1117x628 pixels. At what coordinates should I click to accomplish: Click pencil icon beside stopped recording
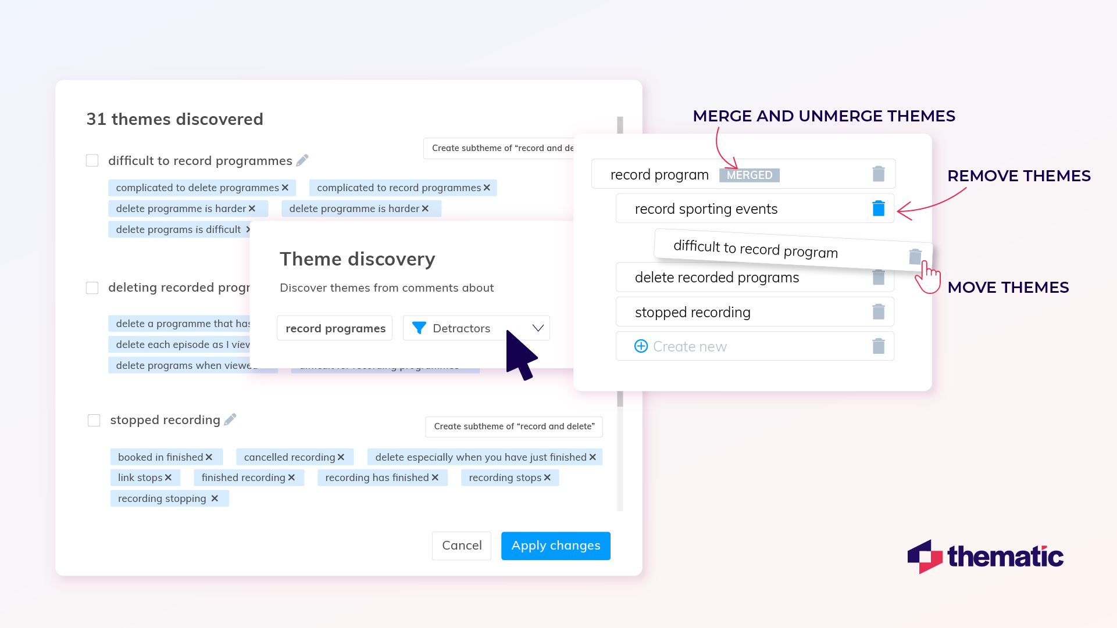tap(230, 419)
